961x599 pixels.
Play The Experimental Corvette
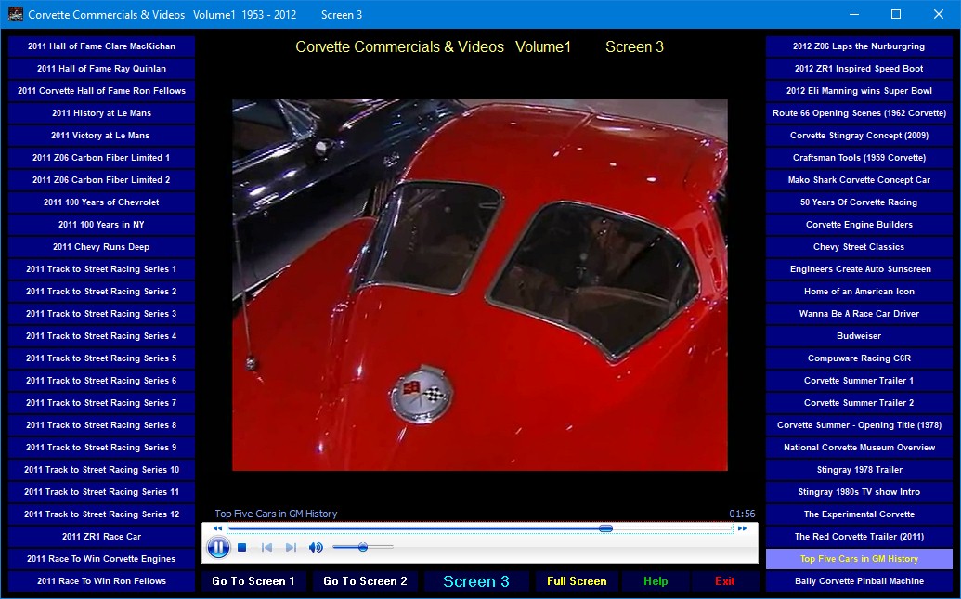pos(859,514)
